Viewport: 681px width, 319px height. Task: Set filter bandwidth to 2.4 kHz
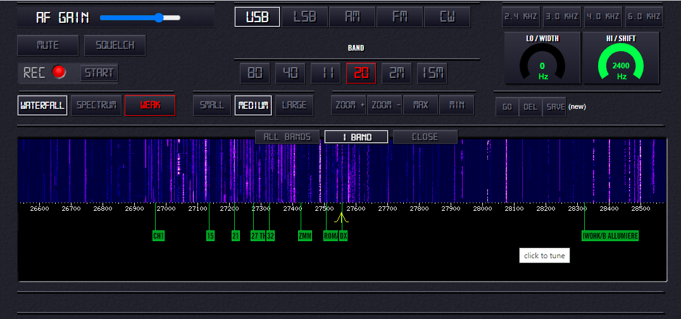(521, 17)
